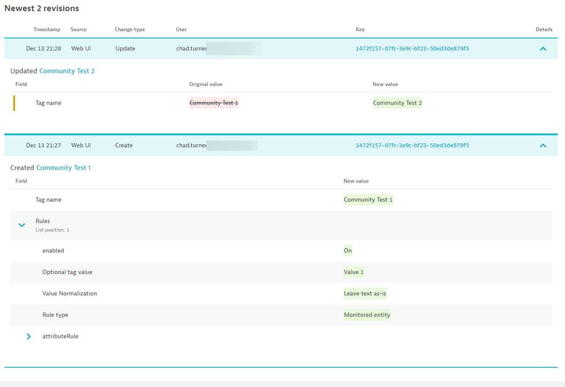Open the key link in the Create row
The image size is (565, 387).
pyautogui.click(x=412, y=146)
